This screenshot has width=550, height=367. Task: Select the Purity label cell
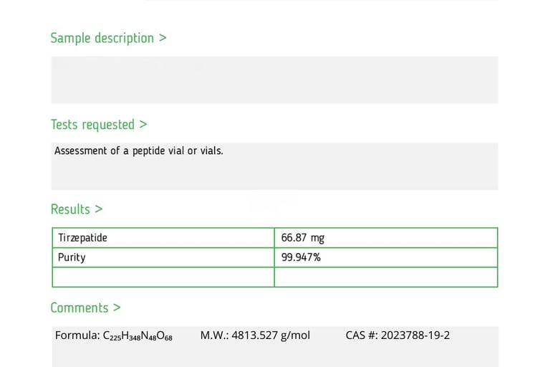pos(163,257)
